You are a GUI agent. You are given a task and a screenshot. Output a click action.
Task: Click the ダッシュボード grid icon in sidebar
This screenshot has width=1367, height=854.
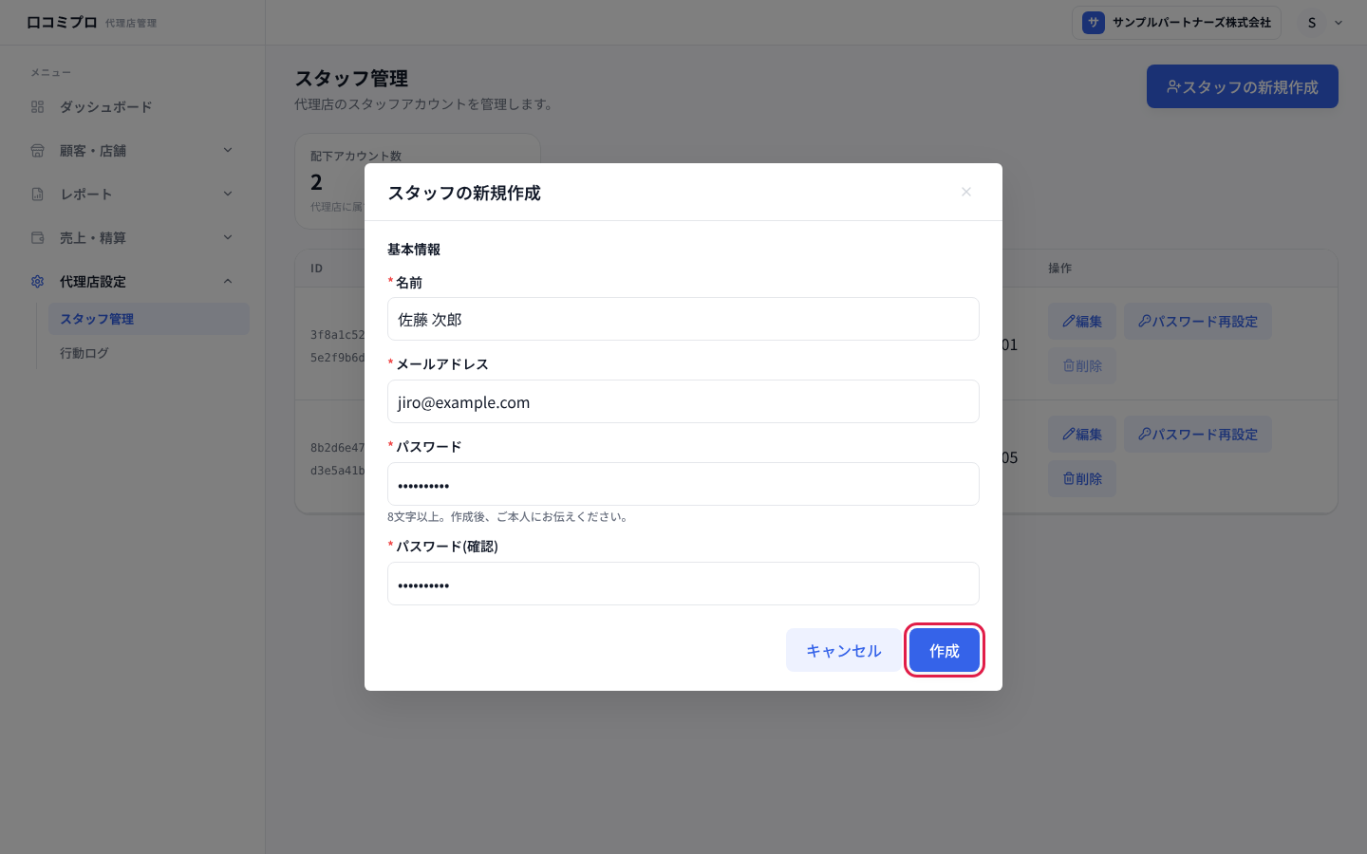tap(38, 107)
